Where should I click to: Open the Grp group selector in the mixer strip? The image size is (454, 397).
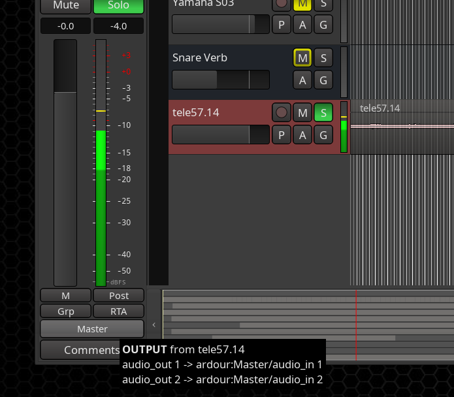tap(66, 311)
